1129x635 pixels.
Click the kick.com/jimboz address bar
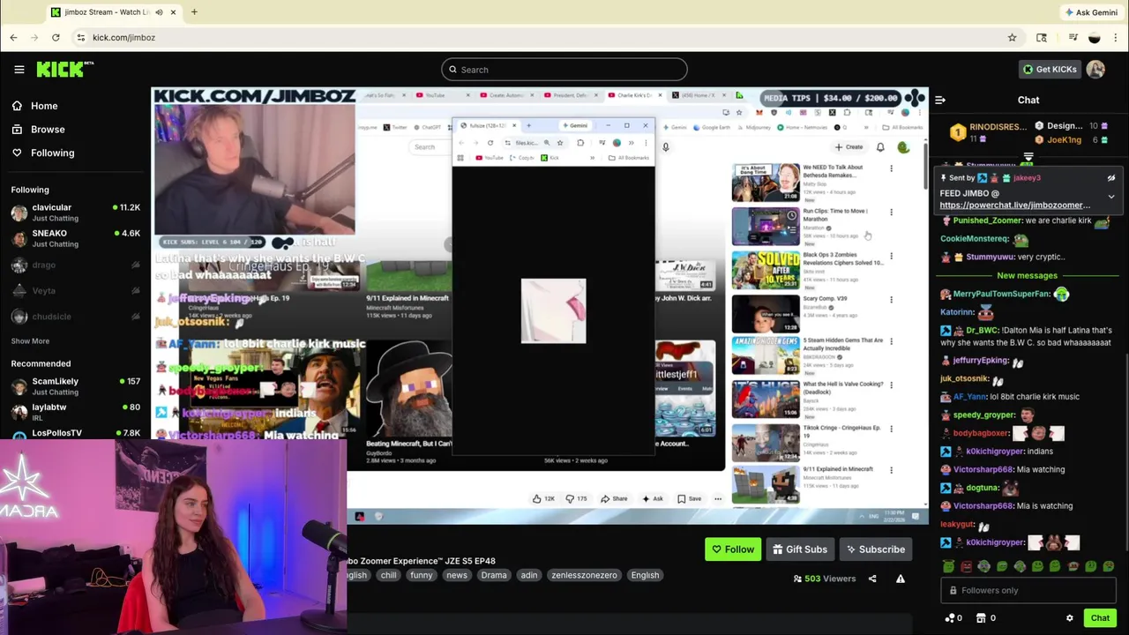tap(123, 37)
